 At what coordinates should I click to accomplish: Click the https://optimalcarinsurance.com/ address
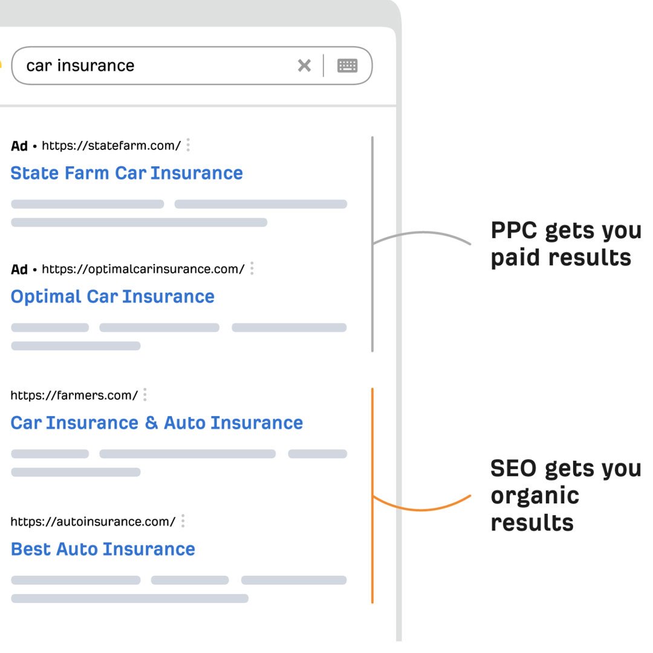point(143,269)
